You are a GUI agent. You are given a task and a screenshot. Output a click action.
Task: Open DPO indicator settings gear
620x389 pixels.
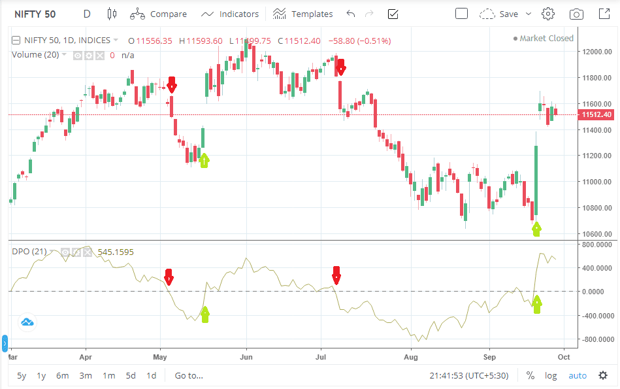coord(76,252)
